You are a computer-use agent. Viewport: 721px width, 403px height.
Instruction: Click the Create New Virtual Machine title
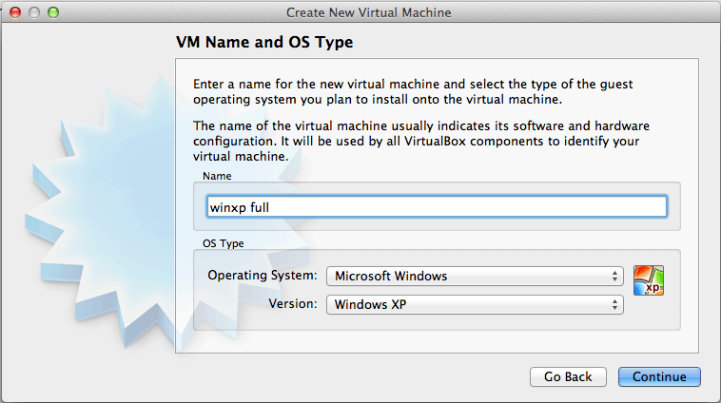pos(369,12)
